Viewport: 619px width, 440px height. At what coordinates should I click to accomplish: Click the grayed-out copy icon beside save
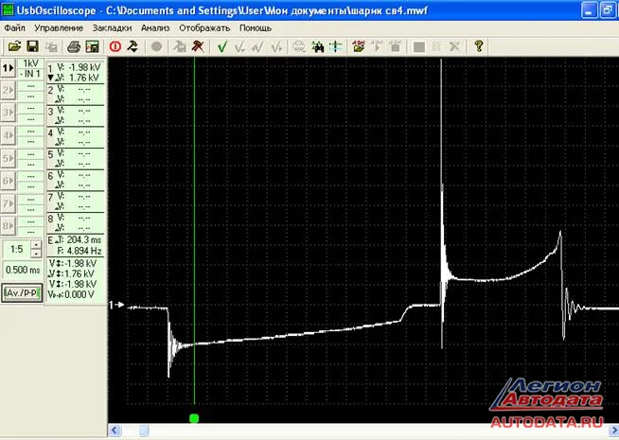[x=51, y=46]
